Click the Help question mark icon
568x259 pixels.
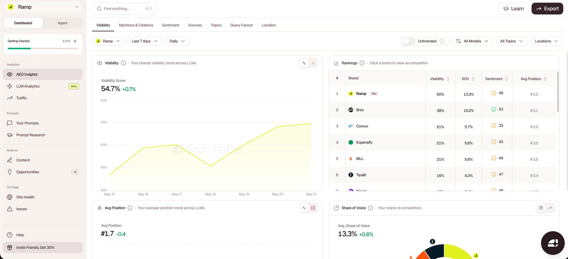tap(10, 235)
